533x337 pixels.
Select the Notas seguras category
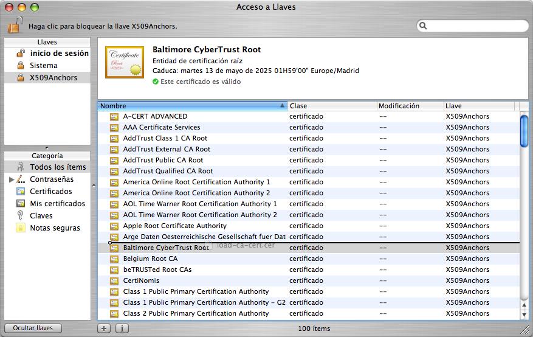pyautogui.click(x=47, y=228)
